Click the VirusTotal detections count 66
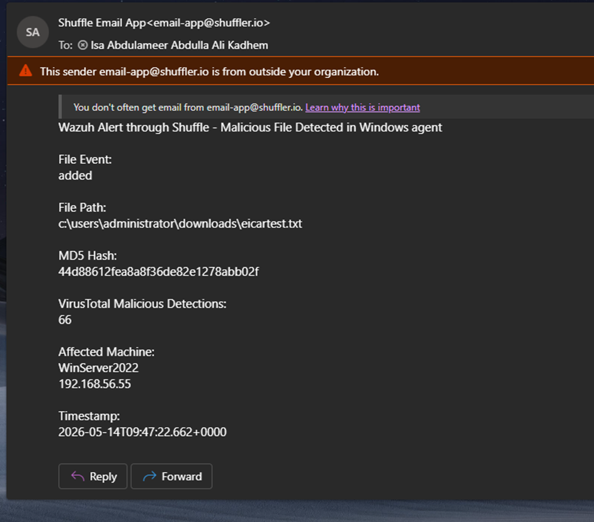594x522 pixels. [x=65, y=320]
